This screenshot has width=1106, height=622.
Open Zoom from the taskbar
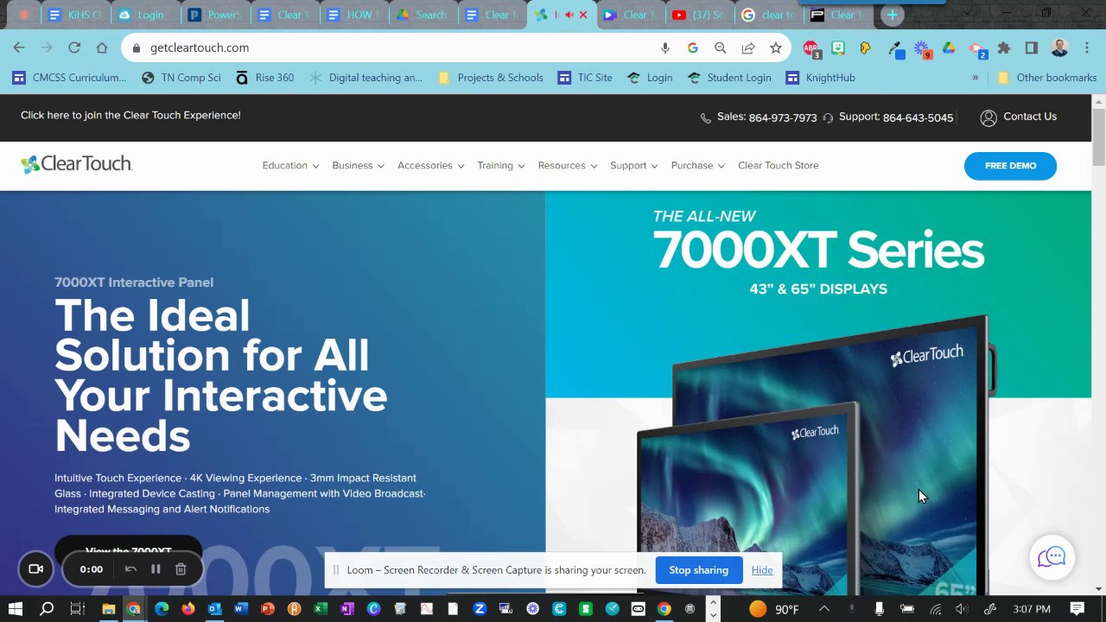(480, 609)
